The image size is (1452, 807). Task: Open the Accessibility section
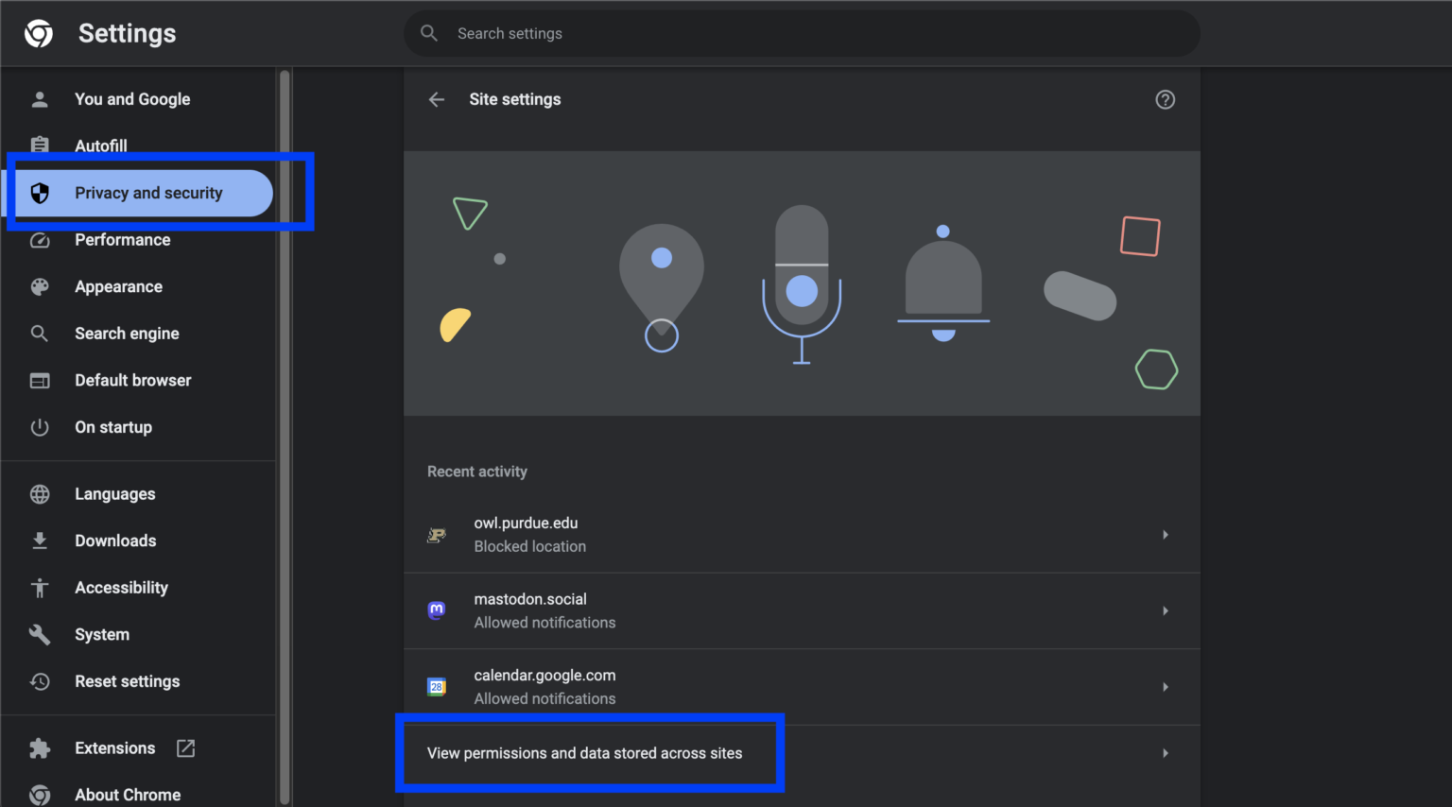click(138, 588)
